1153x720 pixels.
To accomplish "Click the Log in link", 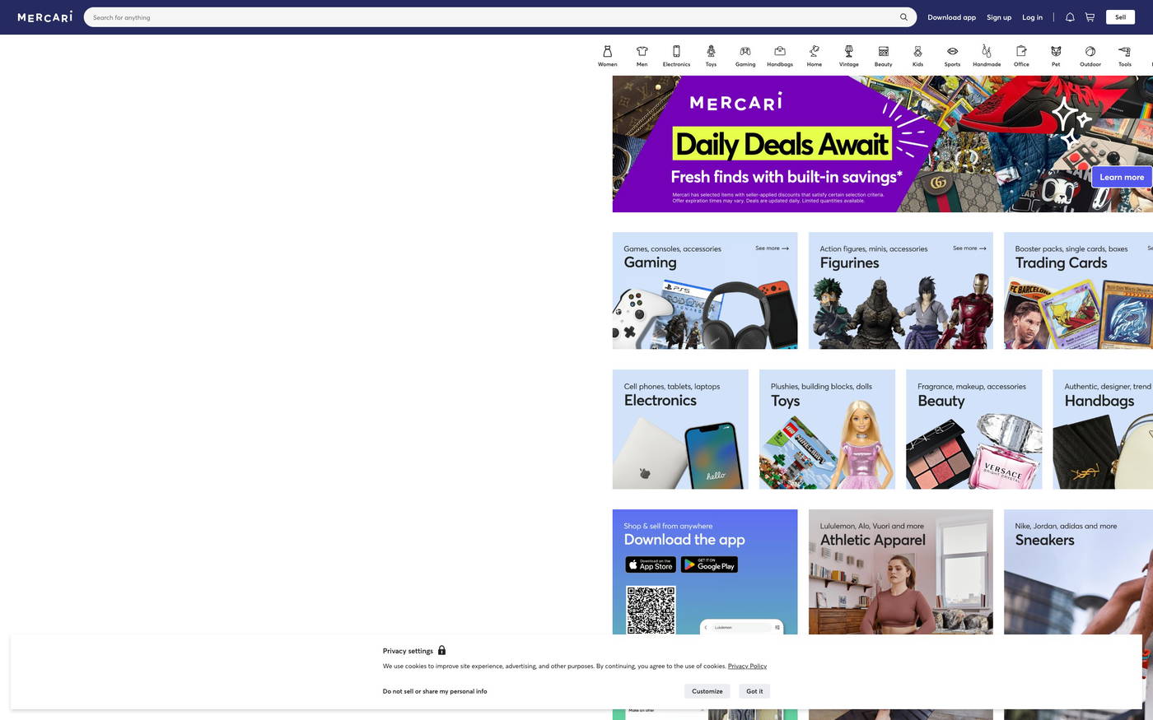I will (x=1032, y=17).
